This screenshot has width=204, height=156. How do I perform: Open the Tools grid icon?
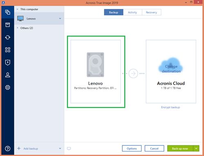coord(8,50)
